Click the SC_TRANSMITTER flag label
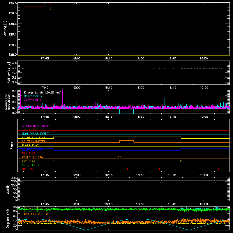The height and width of the screenshot is (233, 233). tap(34, 142)
